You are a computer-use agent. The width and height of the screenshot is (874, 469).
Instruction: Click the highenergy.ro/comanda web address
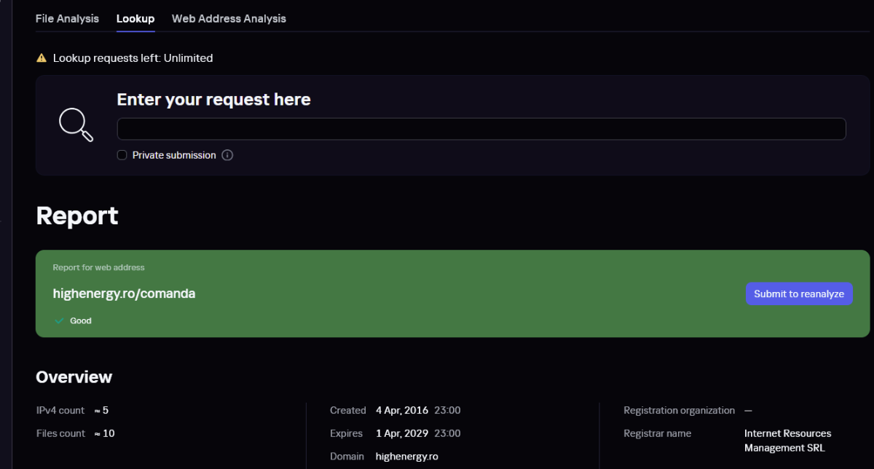(x=124, y=294)
